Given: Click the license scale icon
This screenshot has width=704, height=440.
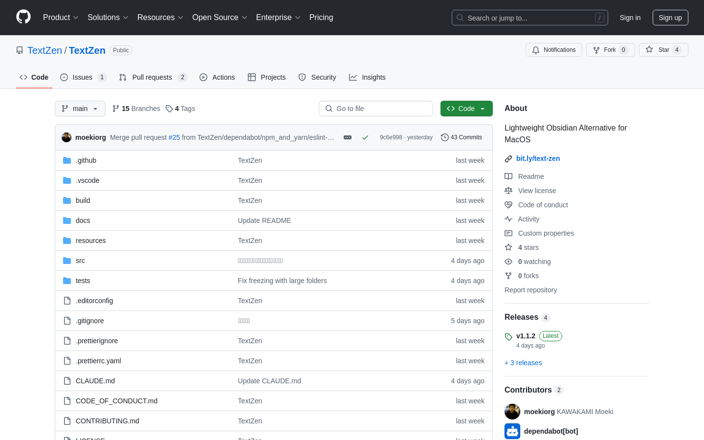Looking at the screenshot, I should pyautogui.click(x=508, y=191).
